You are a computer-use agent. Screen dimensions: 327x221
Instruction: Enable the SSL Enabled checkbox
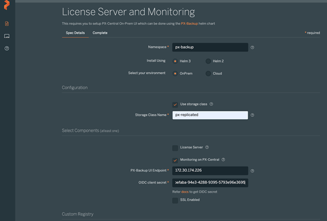pyautogui.click(x=175, y=201)
